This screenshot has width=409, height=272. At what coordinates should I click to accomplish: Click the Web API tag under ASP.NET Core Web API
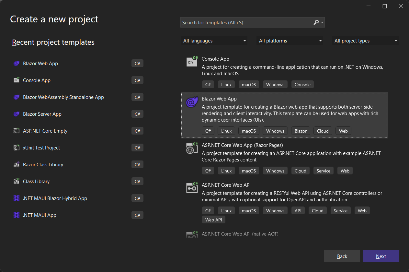click(214, 220)
